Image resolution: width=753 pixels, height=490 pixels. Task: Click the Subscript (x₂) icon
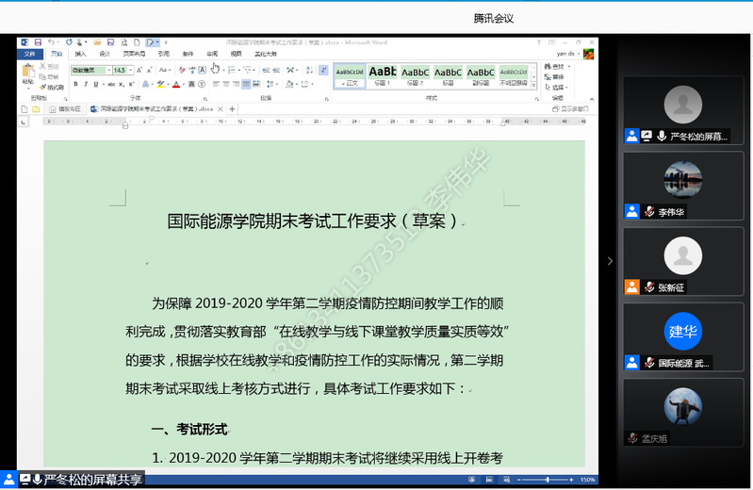click(x=122, y=84)
